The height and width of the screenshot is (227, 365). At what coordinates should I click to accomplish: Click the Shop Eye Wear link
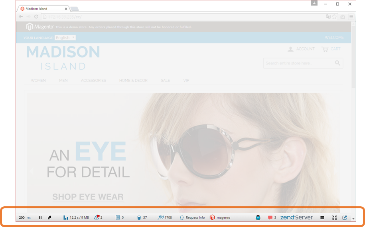[88, 197]
